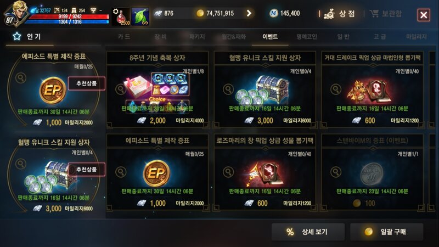Open the 보관함 cart storage
The image size is (439, 247).
pos(386,13)
